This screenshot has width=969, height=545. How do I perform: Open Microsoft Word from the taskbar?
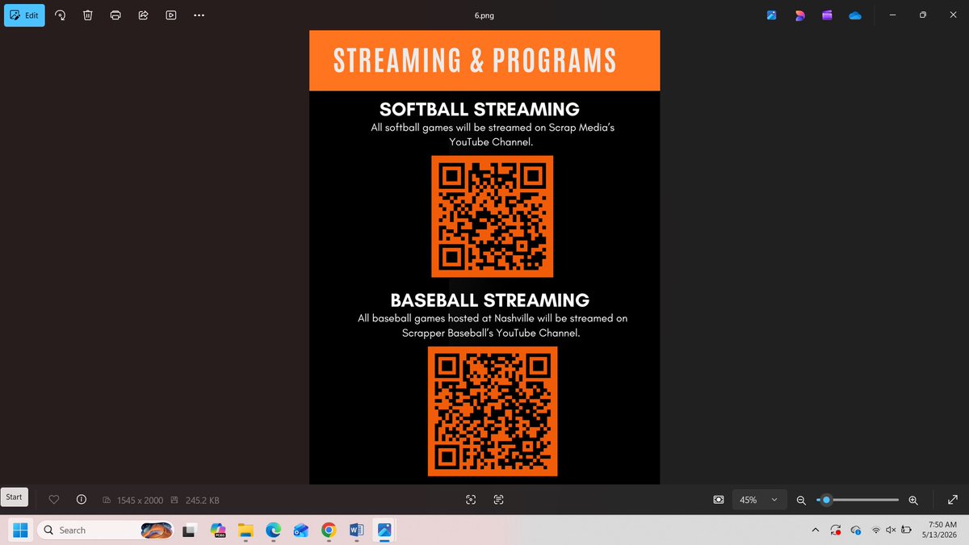(356, 530)
